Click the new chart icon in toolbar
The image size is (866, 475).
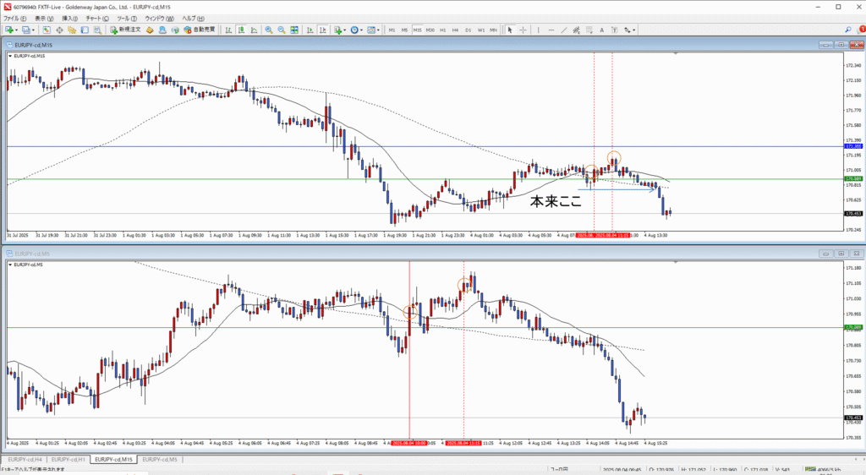9,30
